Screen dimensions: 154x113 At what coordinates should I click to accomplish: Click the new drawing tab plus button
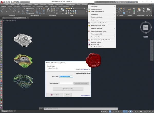(28, 18)
